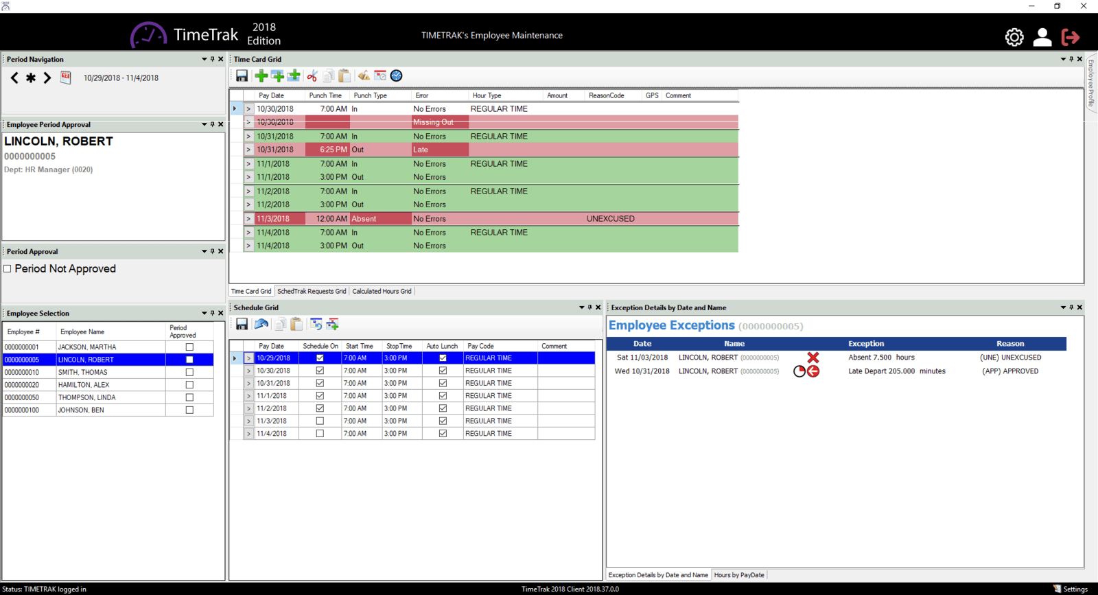Close the Period Approval panel

[x=221, y=251]
